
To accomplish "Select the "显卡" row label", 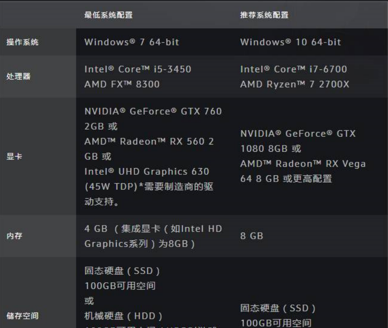I will point(14,157).
